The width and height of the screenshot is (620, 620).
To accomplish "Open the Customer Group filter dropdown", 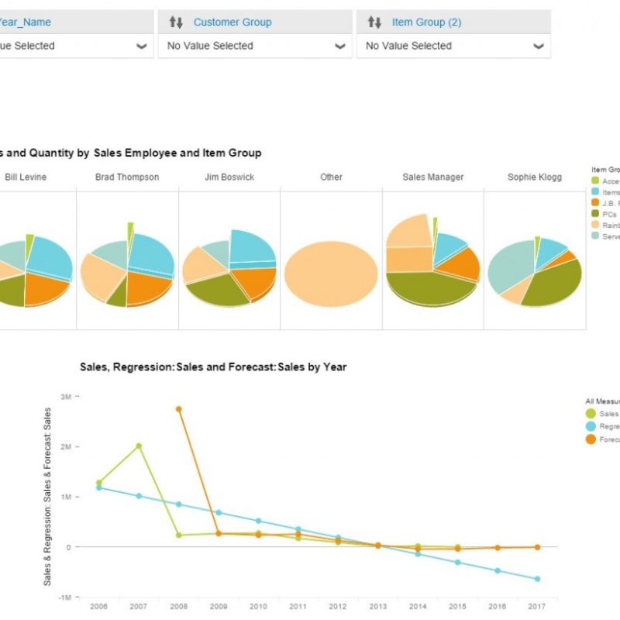I will [x=255, y=46].
